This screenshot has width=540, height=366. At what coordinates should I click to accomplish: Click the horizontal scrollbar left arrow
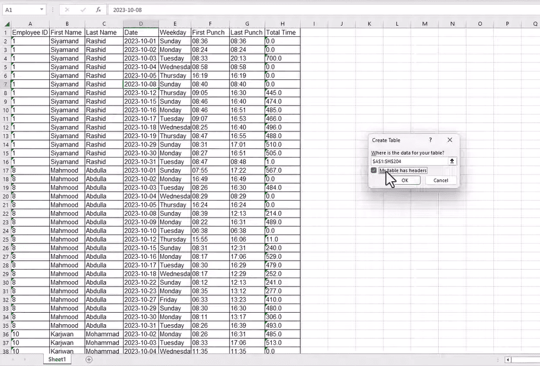coord(508,359)
